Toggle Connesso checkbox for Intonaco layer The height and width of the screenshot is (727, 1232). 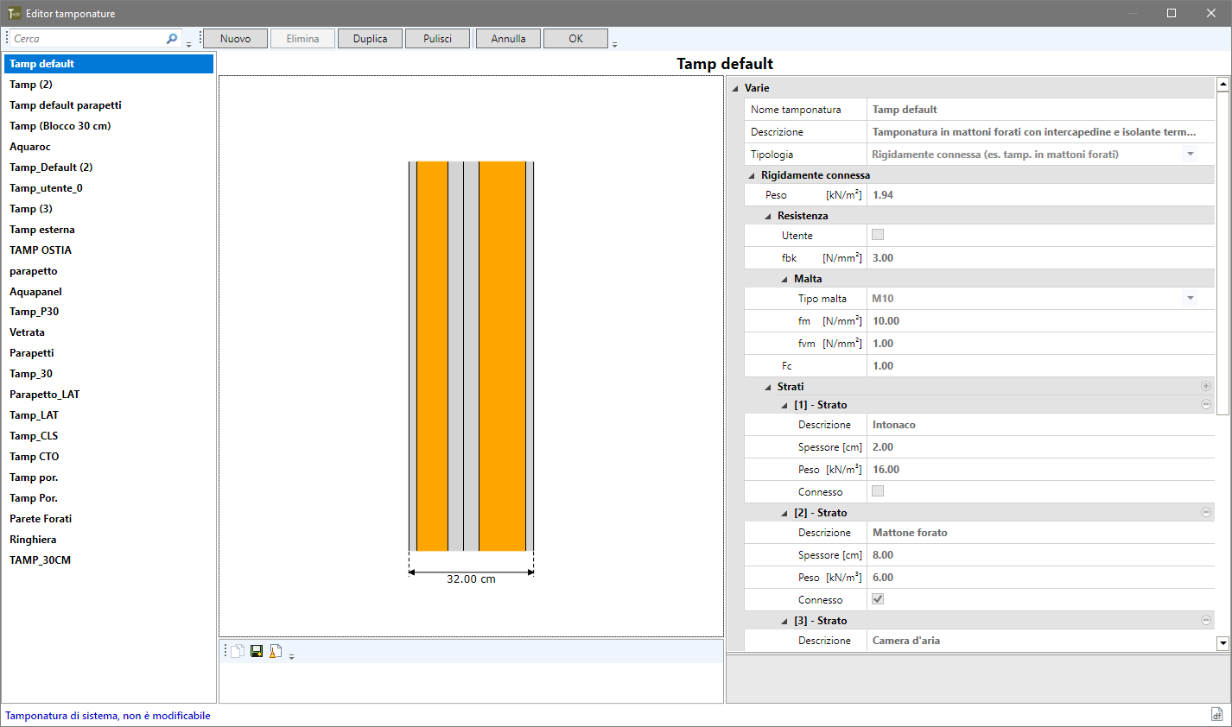tap(878, 491)
